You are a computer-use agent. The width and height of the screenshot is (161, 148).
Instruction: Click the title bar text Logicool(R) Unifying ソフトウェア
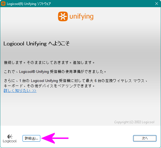point(29,4)
